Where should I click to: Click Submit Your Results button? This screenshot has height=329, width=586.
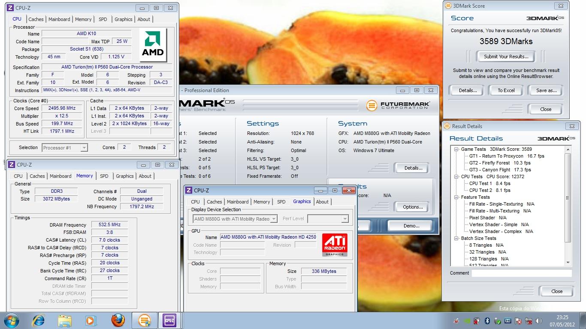click(x=506, y=57)
